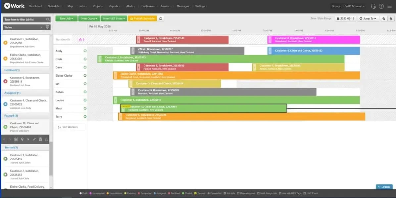Click the pencil edit icon in job toolbar
396x198 pixels.
[34, 139]
